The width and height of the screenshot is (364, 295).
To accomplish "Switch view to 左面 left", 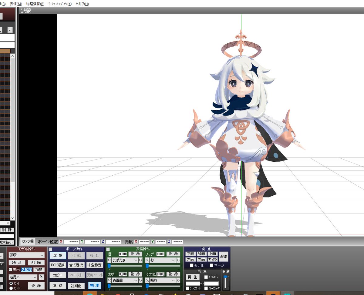I will pos(190,260).
